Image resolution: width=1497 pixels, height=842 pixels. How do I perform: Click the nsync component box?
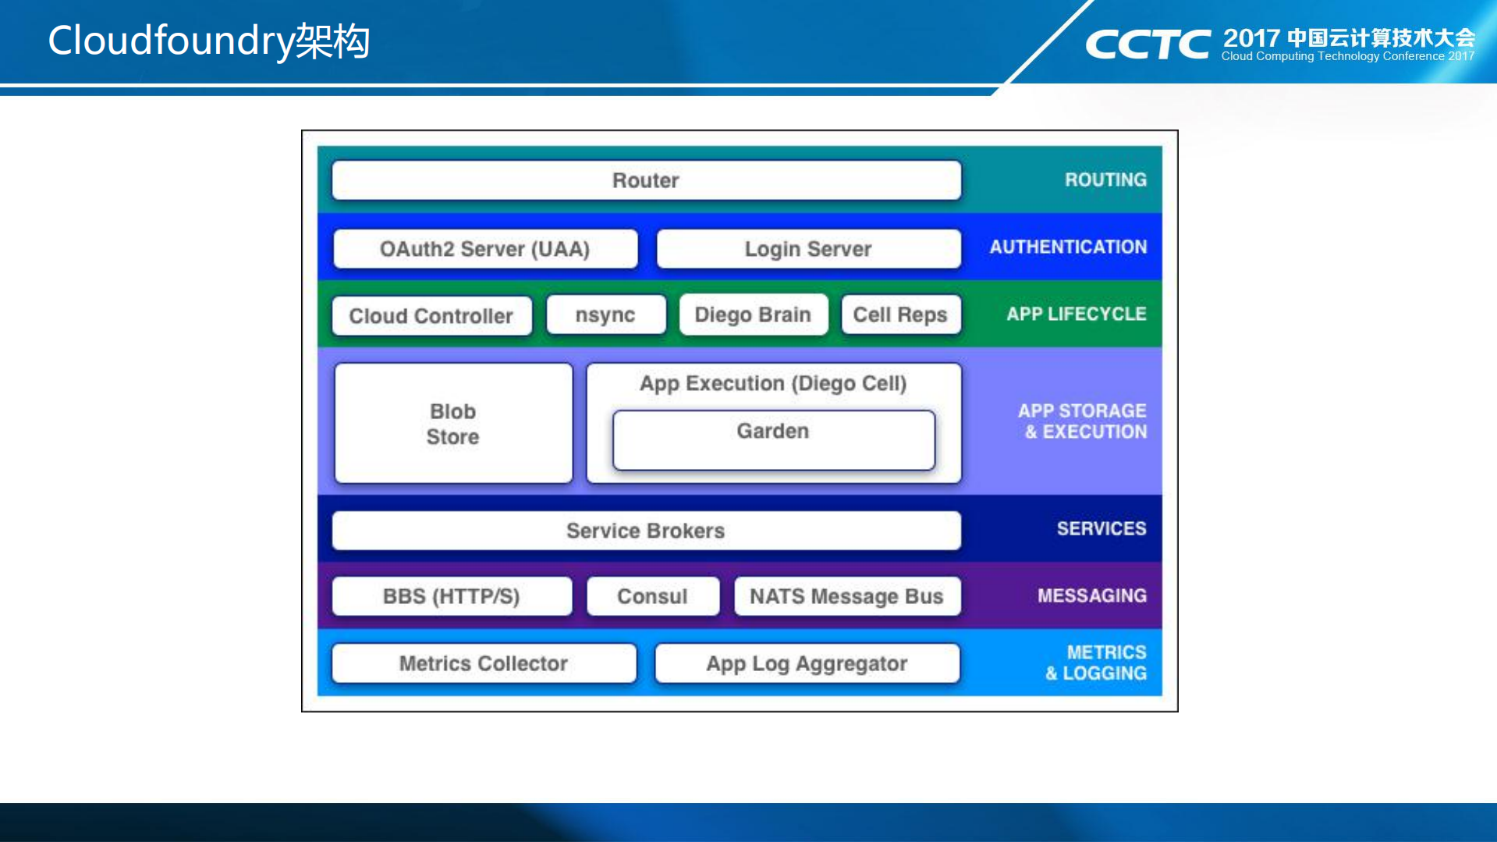tap(605, 315)
